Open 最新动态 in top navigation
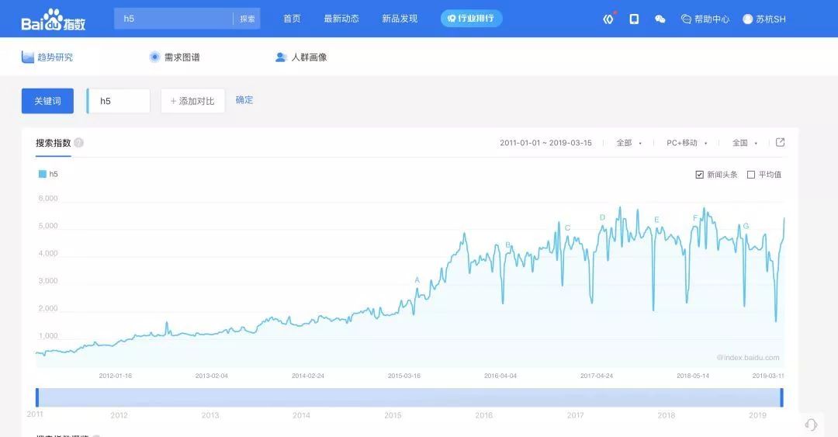The width and height of the screenshot is (838, 437). click(x=341, y=19)
